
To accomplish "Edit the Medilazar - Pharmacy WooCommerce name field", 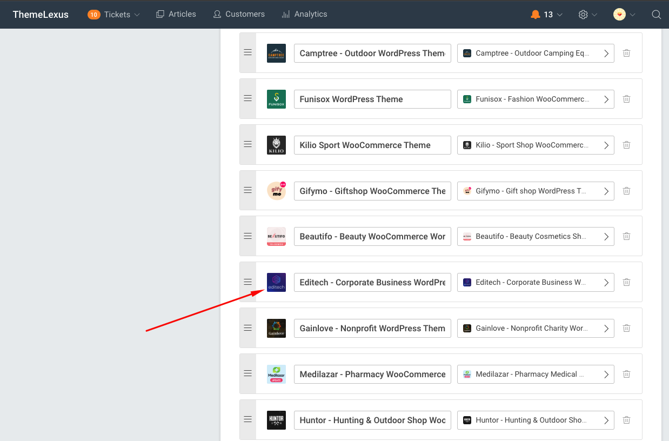I will 372,374.
